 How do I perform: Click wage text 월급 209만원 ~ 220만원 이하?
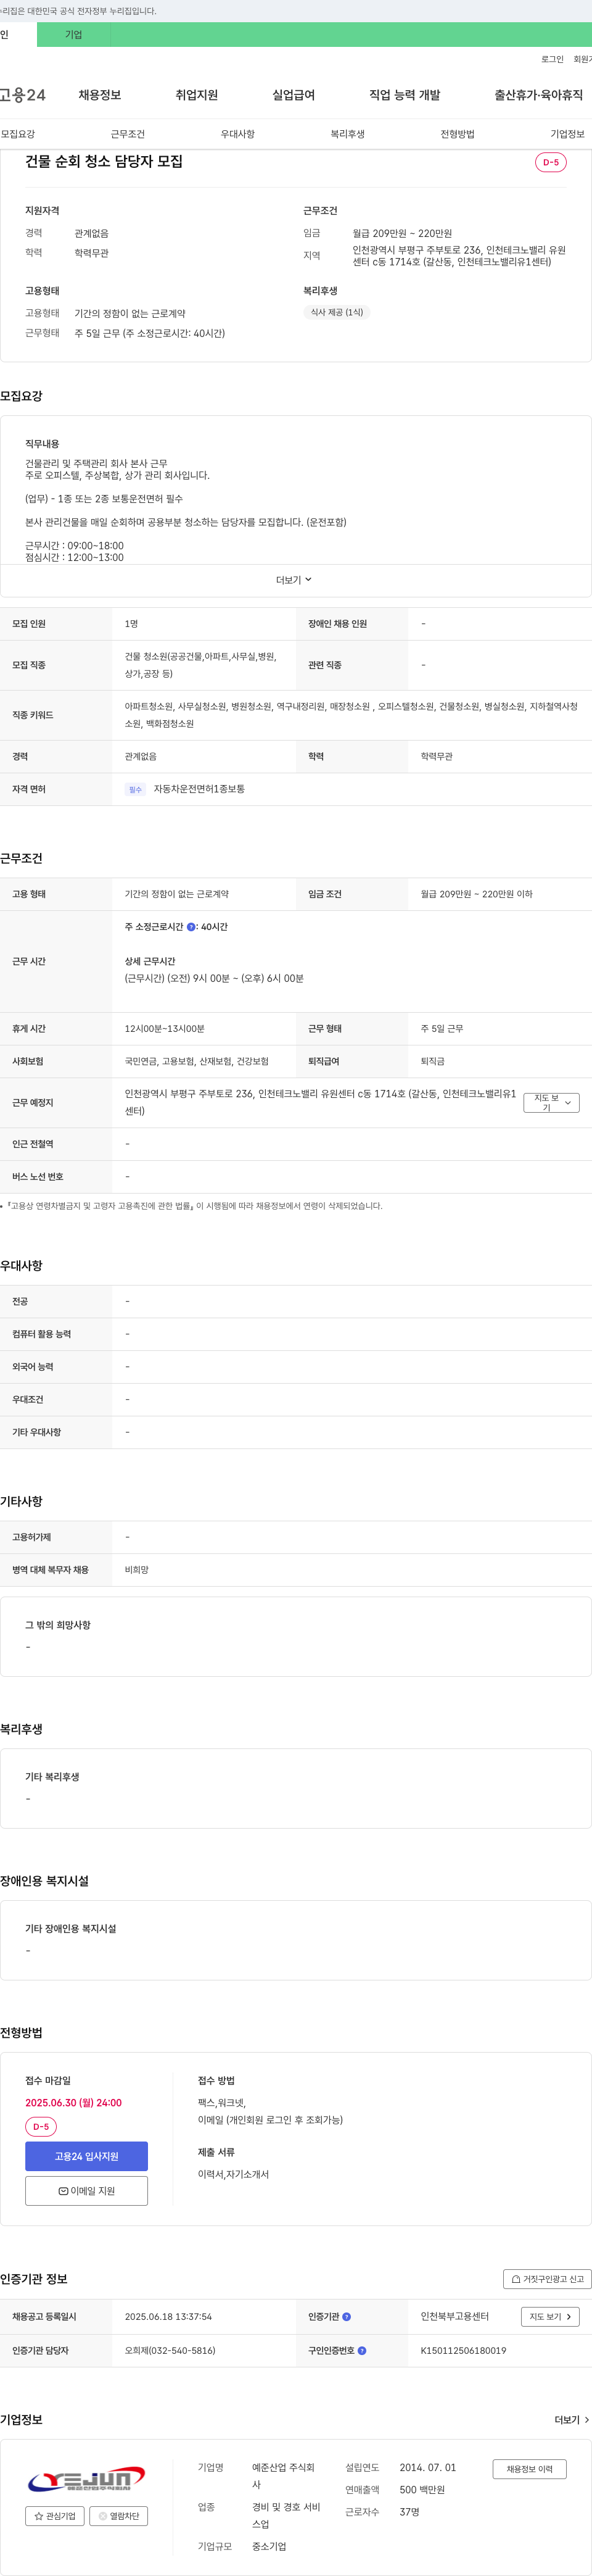coord(476,894)
